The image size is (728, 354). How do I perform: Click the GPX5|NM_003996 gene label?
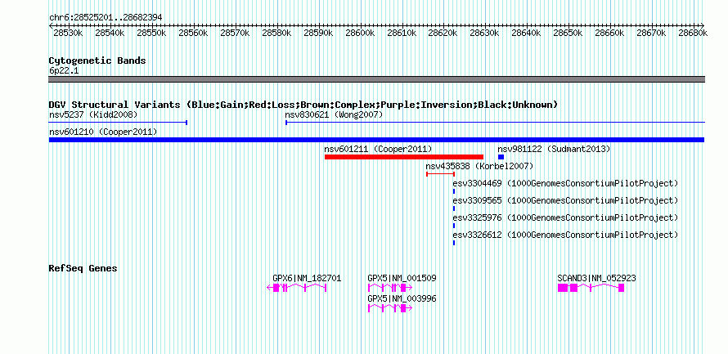(402, 298)
